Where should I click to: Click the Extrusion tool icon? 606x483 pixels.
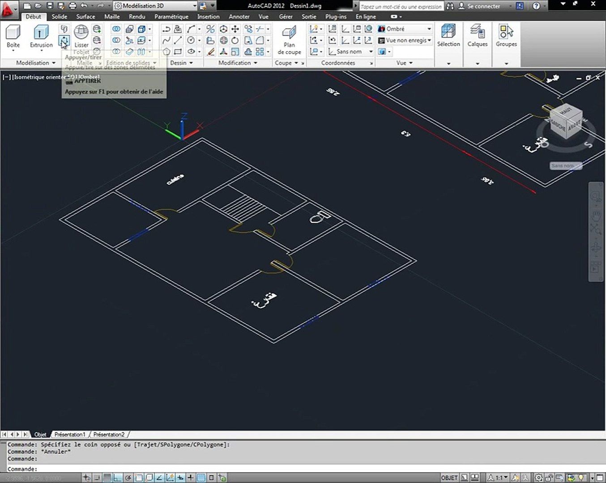(41, 33)
